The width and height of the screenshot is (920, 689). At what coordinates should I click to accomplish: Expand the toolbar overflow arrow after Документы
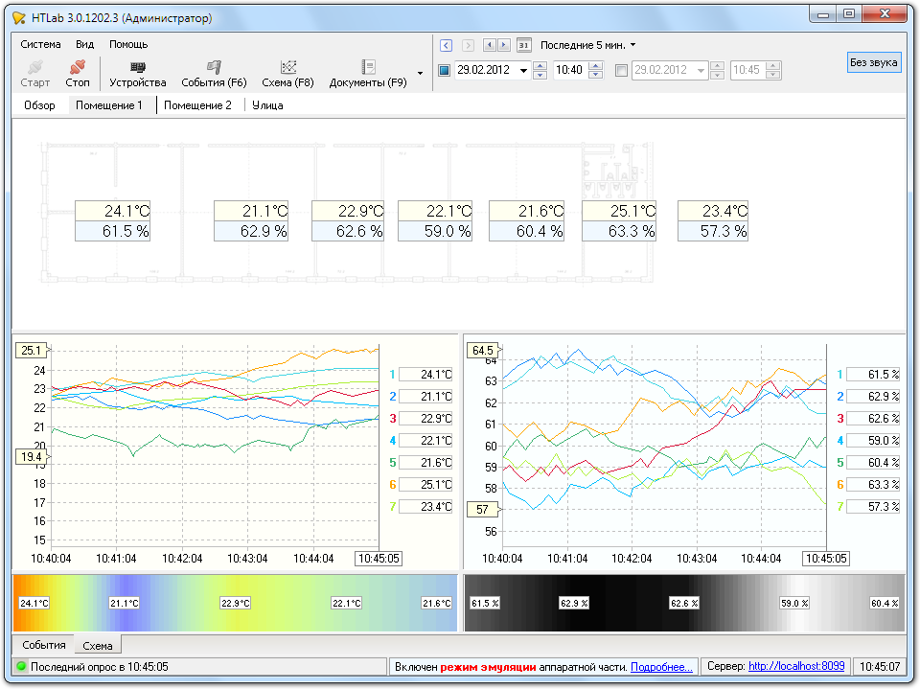tap(420, 74)
